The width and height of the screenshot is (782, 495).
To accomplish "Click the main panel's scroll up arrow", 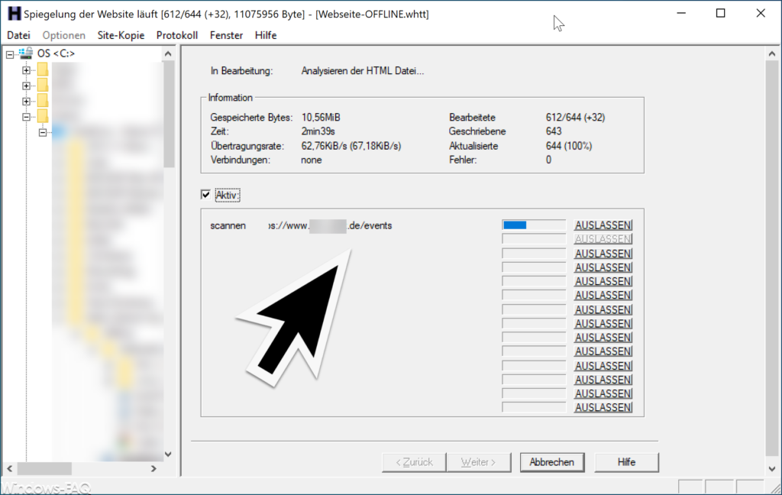I will 772,54.
